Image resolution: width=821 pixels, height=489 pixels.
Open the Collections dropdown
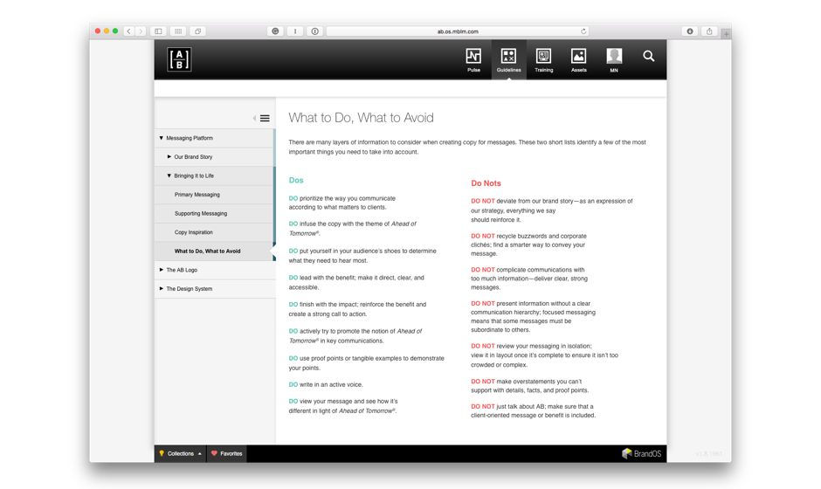point(181,454)
